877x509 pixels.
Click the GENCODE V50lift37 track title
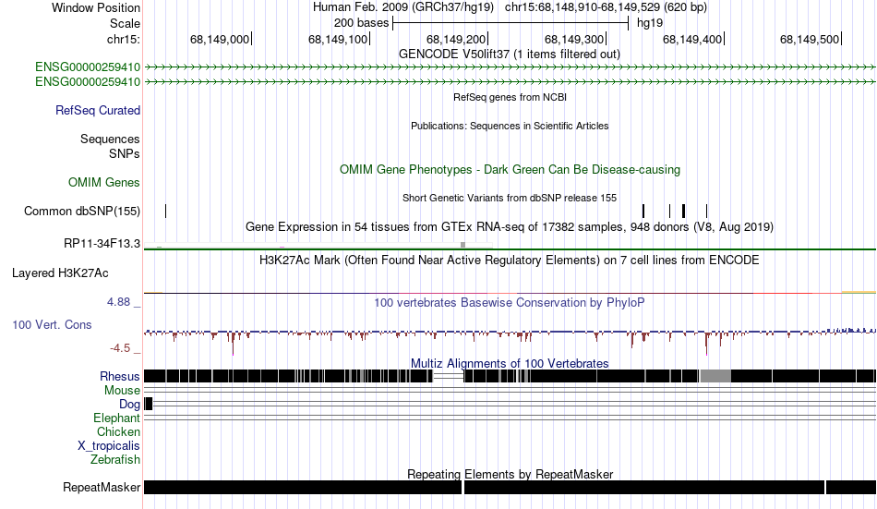click(510, 55)
